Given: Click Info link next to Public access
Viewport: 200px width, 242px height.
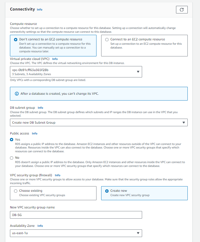Looking at the screenshot, I should click(35, 133).
